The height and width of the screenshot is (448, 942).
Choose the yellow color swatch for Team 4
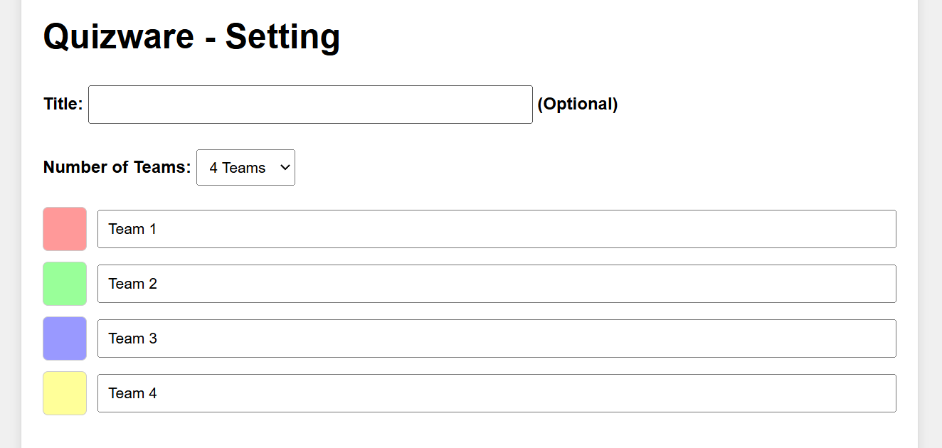point(65,393)
